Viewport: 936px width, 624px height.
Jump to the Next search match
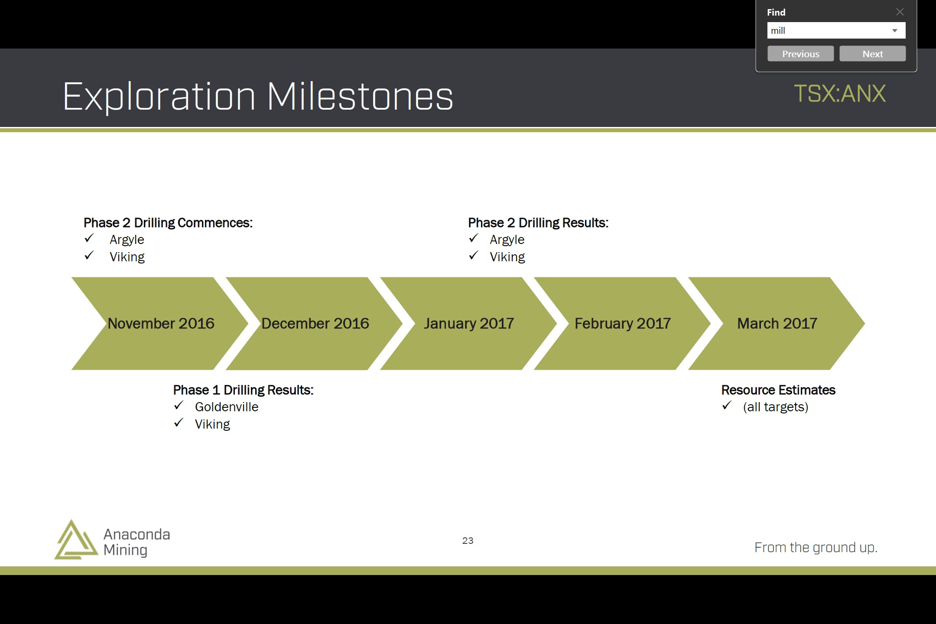pyautogui.click(x=872, y=54)
